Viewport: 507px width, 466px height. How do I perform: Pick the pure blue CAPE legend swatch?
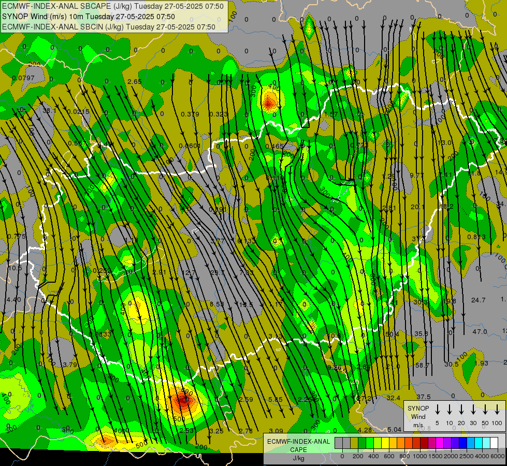pos(462,443)
